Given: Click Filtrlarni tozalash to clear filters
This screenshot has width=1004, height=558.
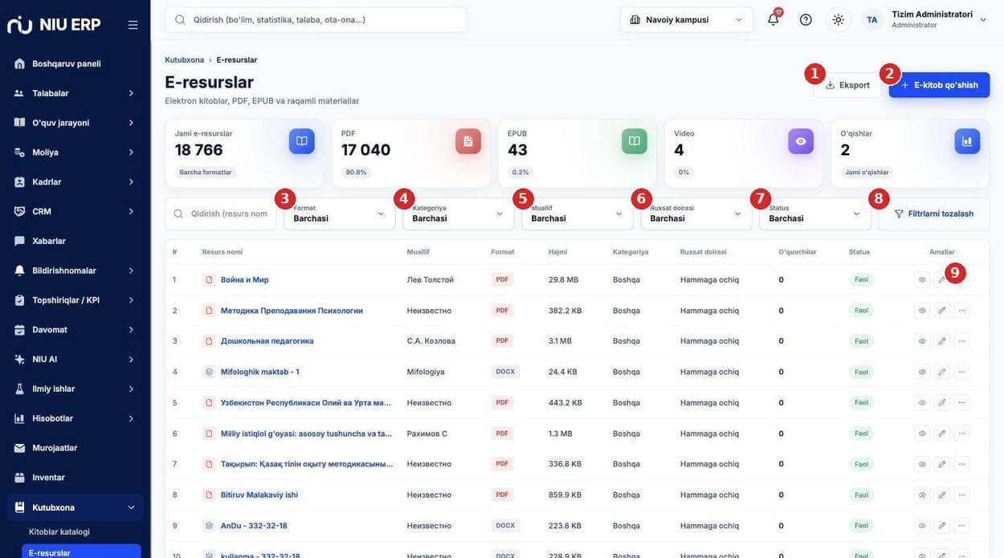Looking at the screenshot, I should click(x=934, y=214).
